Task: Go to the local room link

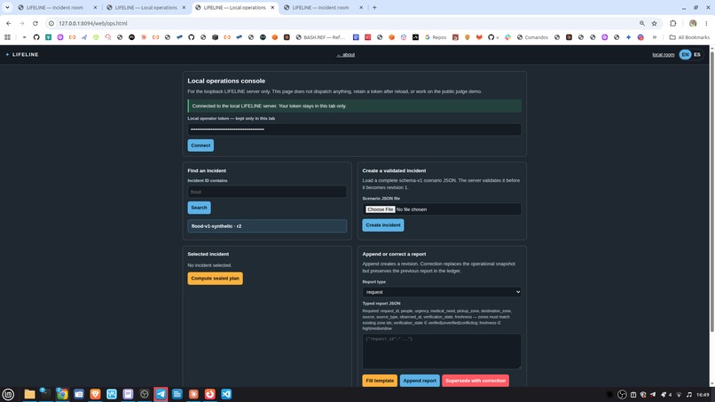Action: (663, 55)
